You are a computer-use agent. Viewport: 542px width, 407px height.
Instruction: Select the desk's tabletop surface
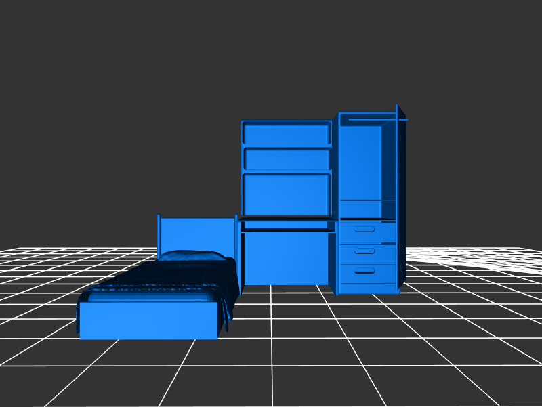tap(287, 224)
